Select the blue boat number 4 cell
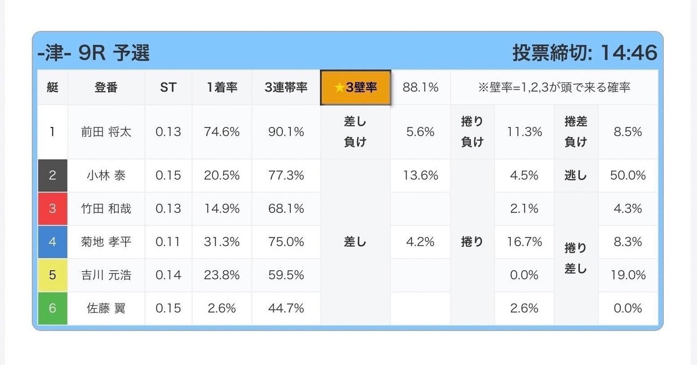The height and width of the screenshot is (365, 697). (52, 242)
